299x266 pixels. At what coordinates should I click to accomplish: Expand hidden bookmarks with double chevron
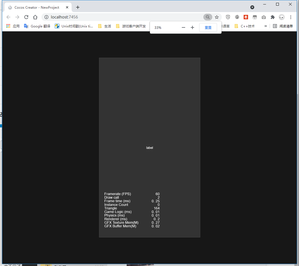pos(265,26)
